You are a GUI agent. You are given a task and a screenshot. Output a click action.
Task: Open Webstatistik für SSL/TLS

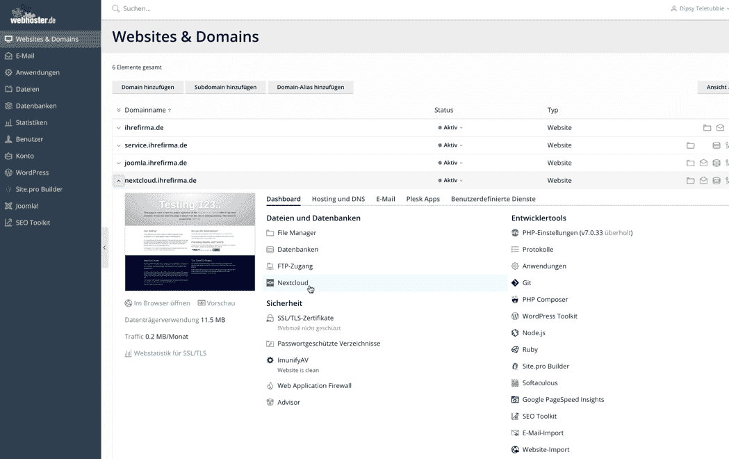pyautogui.click(x=165, y=353)
